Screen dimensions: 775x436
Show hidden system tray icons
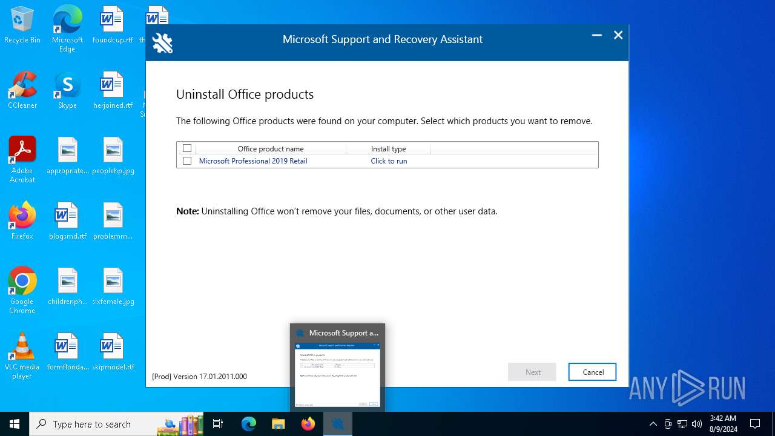653,424
